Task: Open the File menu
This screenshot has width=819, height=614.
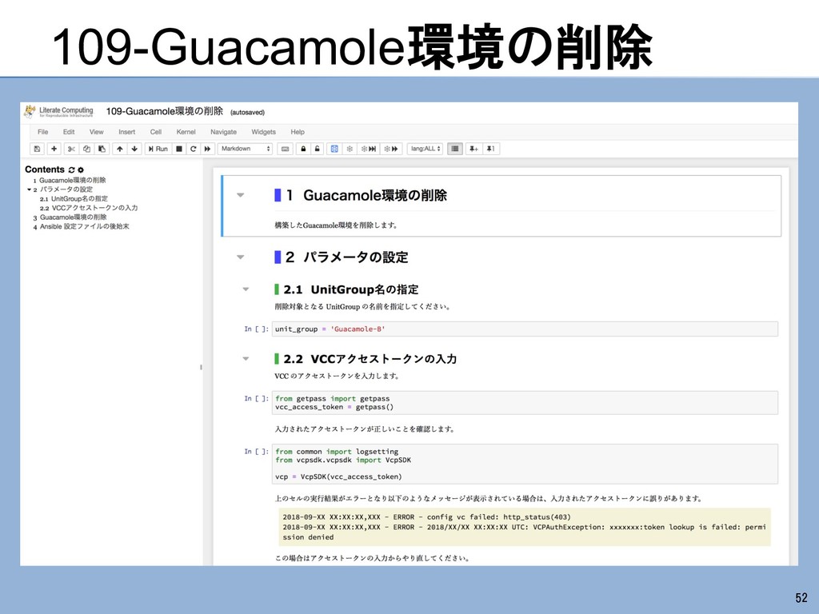Action: point(43,132)
